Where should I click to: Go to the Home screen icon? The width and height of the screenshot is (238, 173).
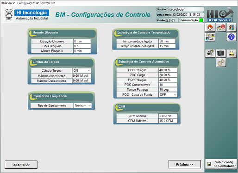click(210, 28)
